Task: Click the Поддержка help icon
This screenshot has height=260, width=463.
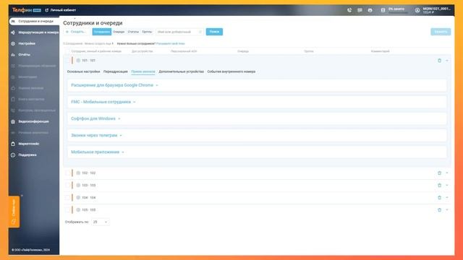Action: pos(13,155)
